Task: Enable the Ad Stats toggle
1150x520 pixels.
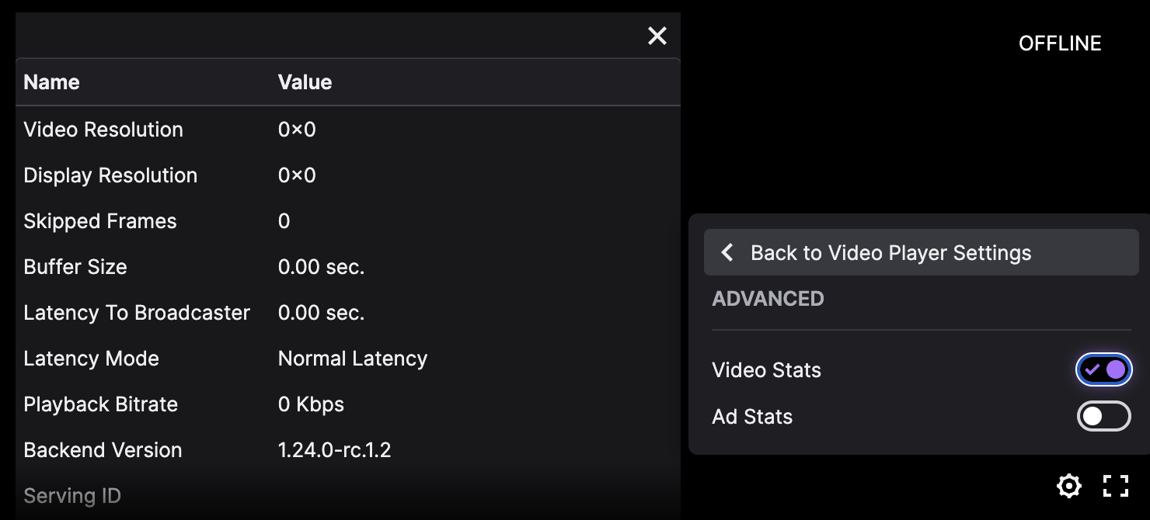Action: pos(1103,416)
